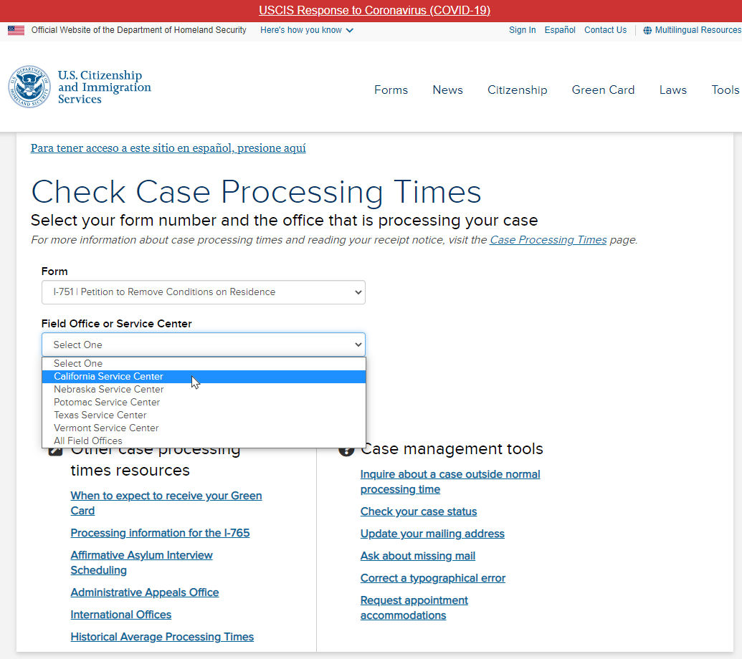742x659 pixels.
Task: Open Affirmative Asylum Interview Scheduling link
Action: click(141, 562)
